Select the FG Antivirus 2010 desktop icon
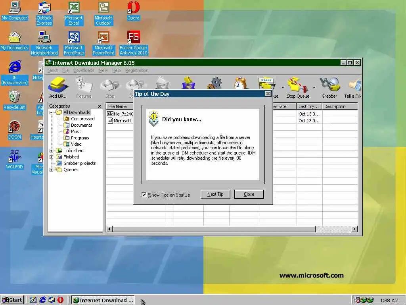 click(133, 43)
